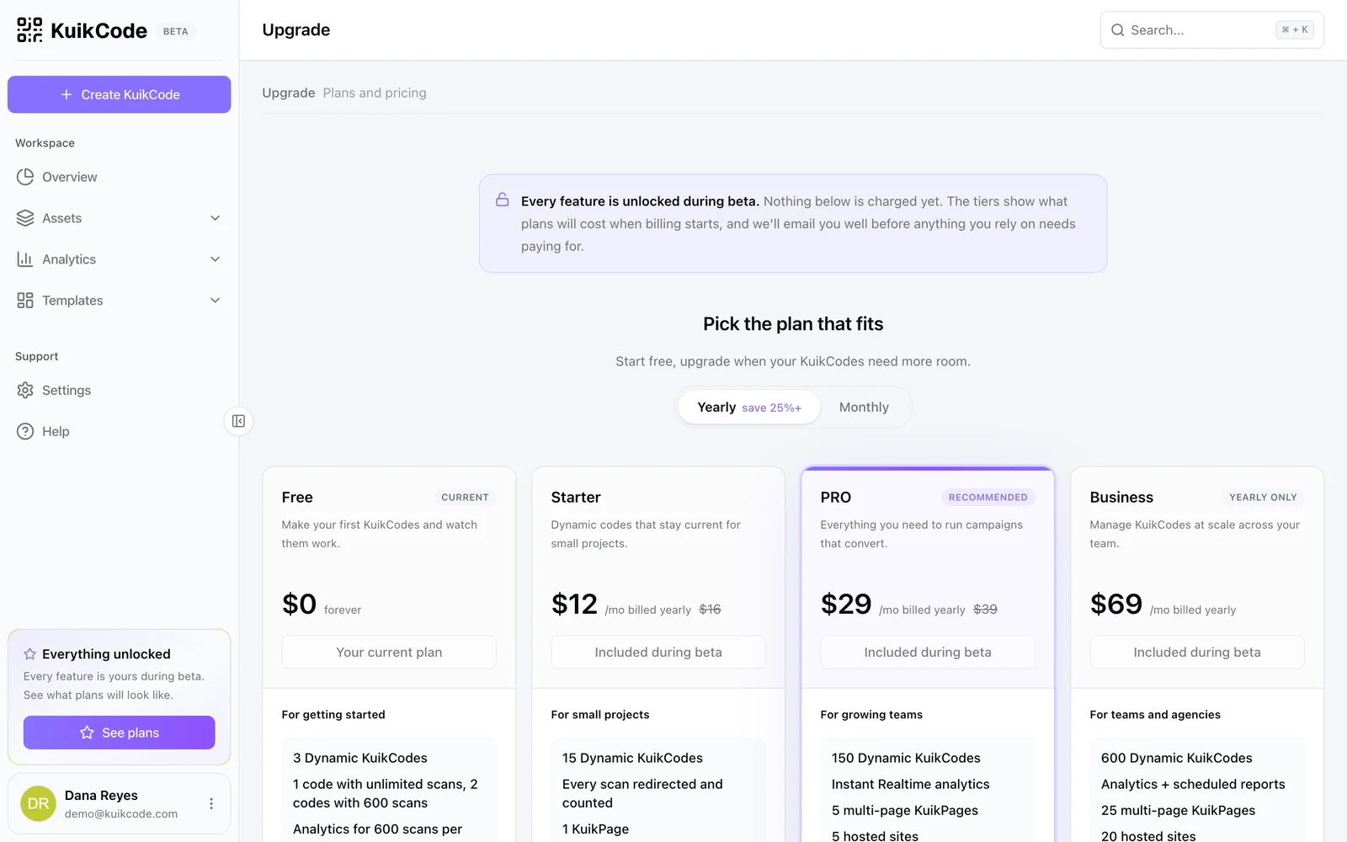This screenshot has height=842, width=1347.
Task: Select Yearly billing option
Action: click(x=748, y=408)
